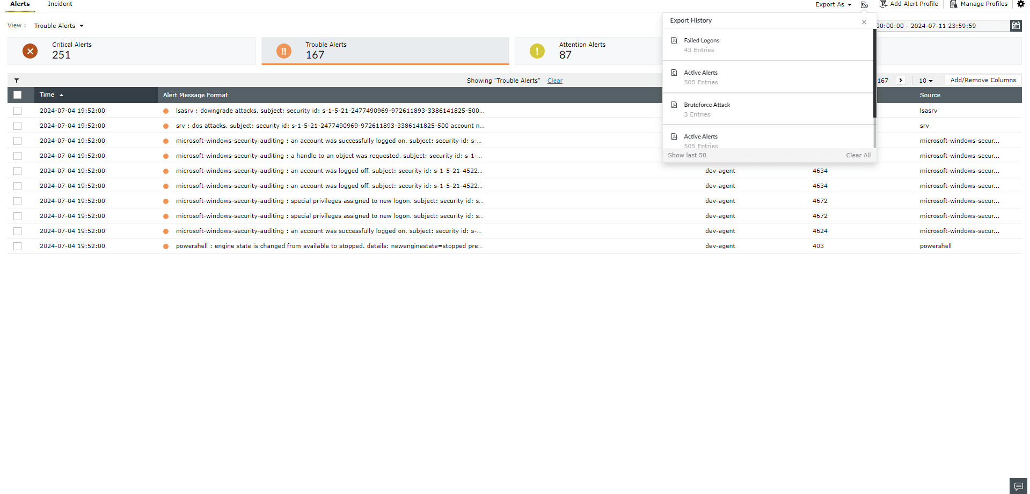1030x494 pixels.
Task: Click the filter funnel icon above the table
Action: [x=17, y=81]
